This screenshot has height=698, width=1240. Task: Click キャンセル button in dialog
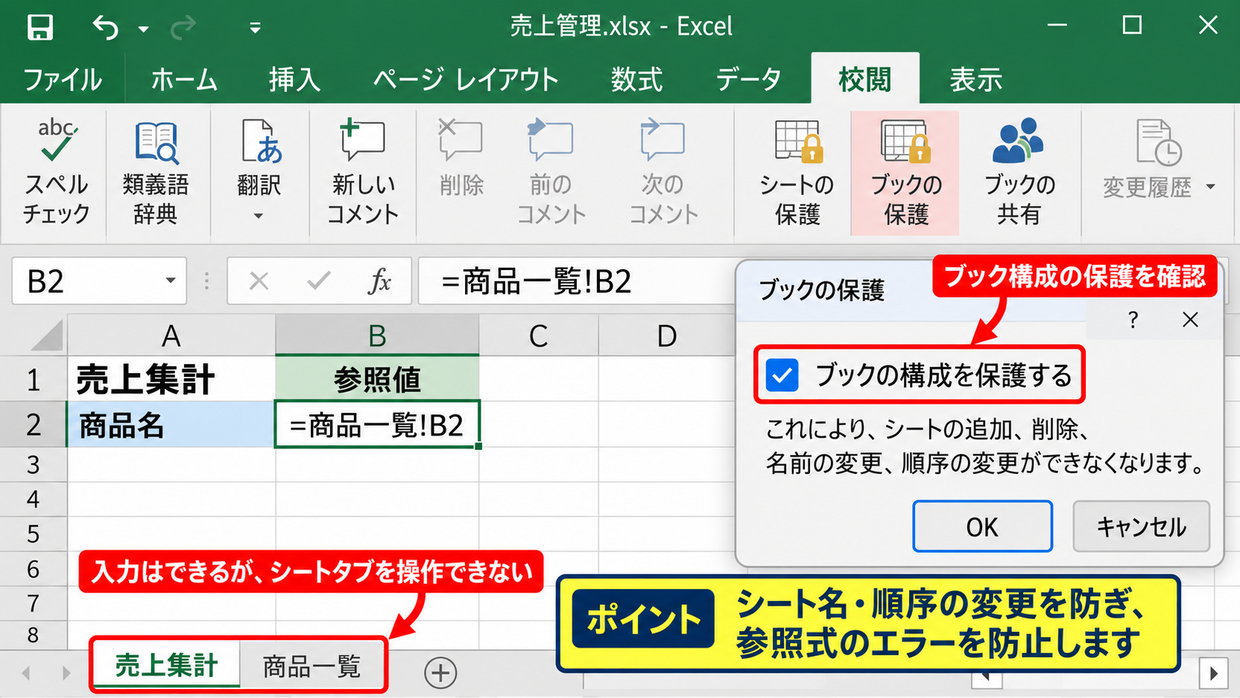[x=1141, y=527]
